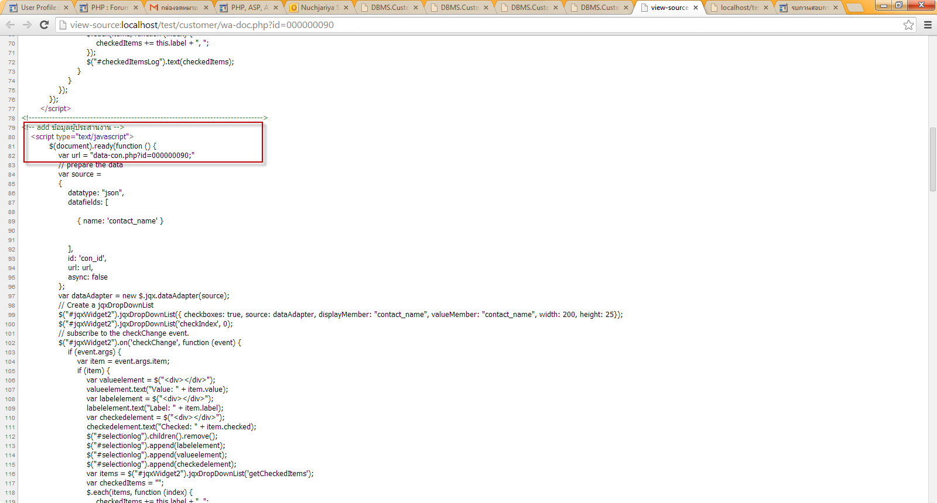Viewport: 937px width, 503px height.
Task: Close the User Profile tab
Action: tap(66, 8)
